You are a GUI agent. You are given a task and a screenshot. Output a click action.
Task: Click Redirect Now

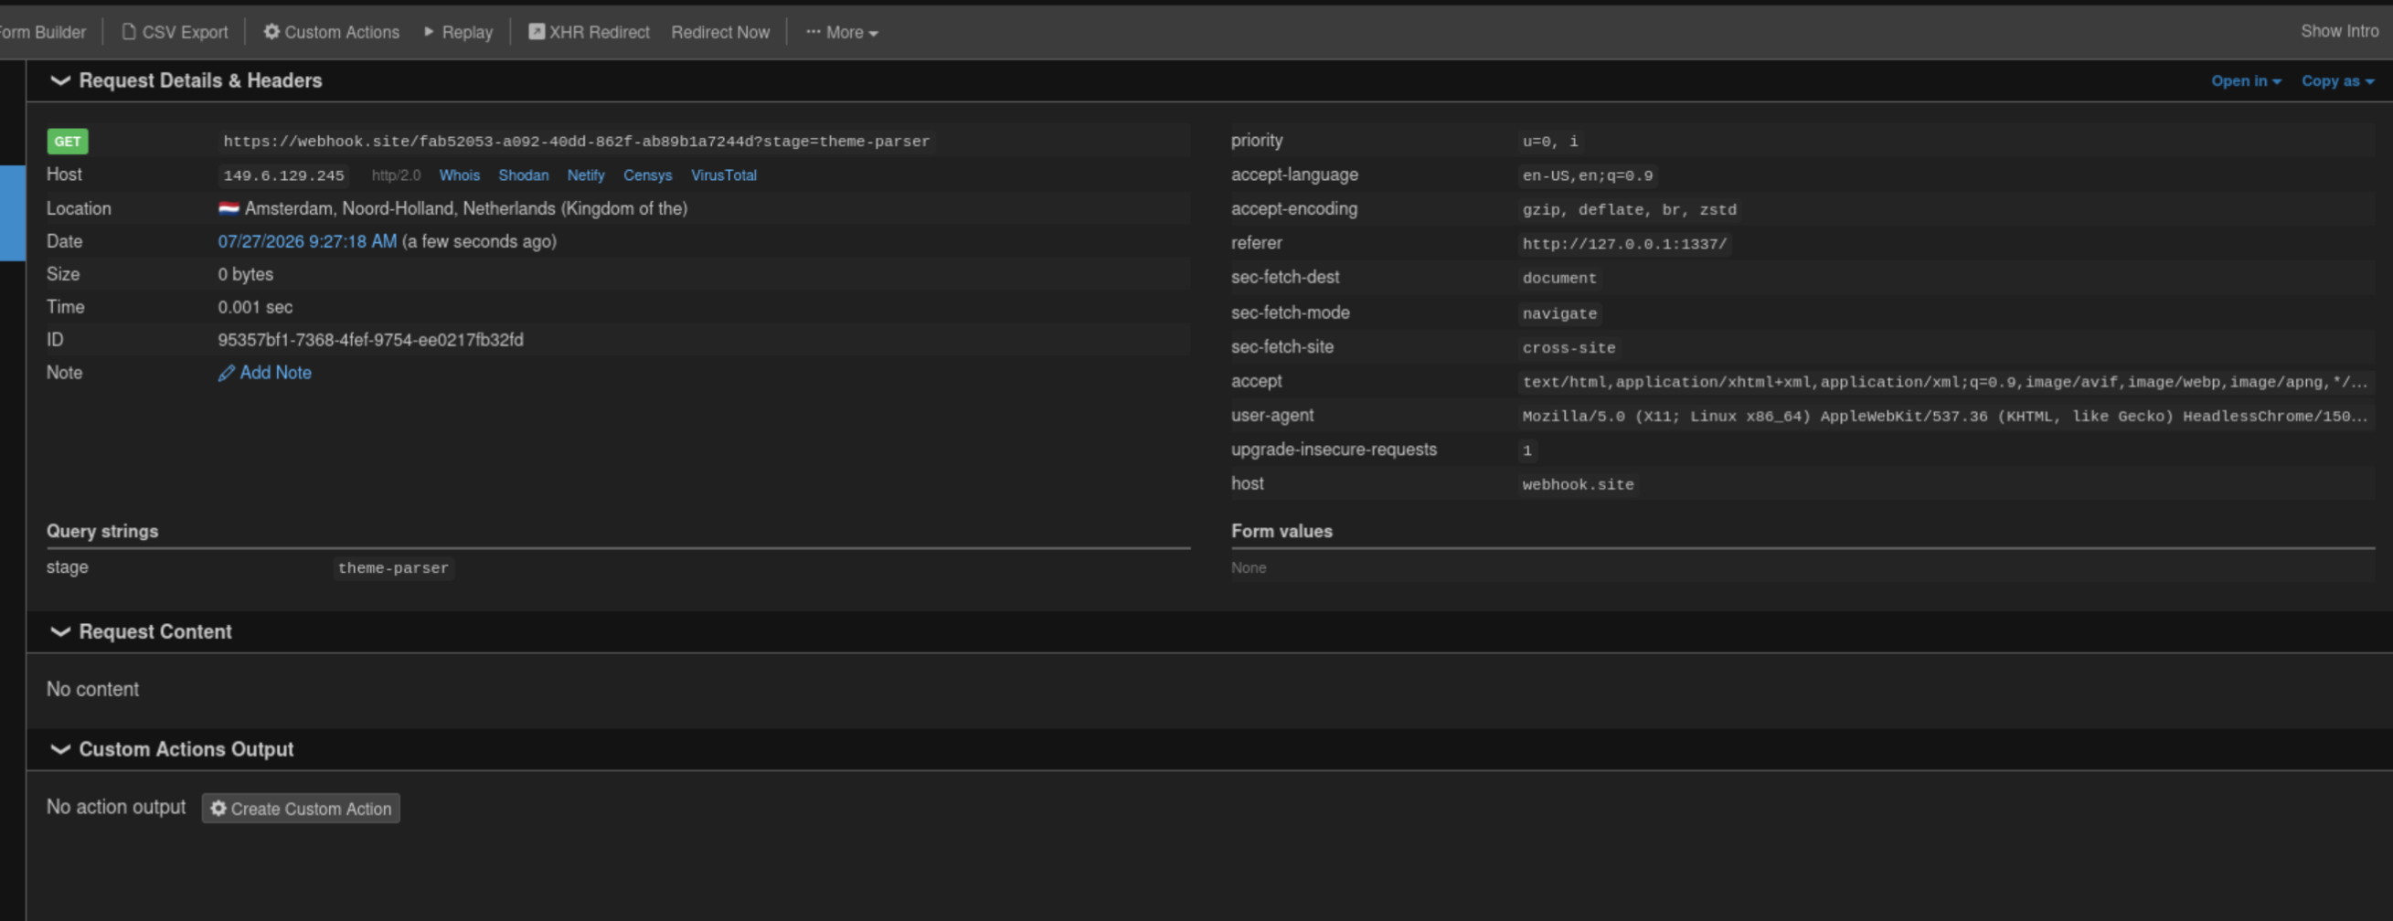click(720, 32)
